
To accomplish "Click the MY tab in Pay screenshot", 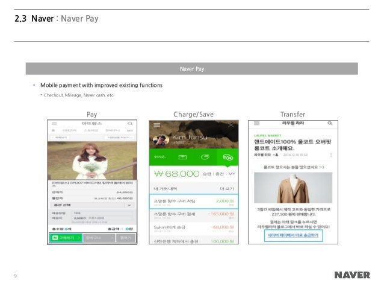I will click(x=130, y=130).
